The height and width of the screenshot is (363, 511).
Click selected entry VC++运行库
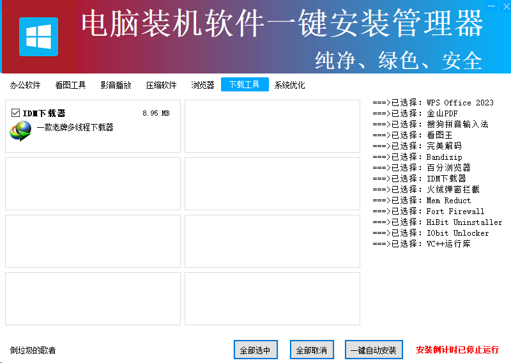point(422,243)
